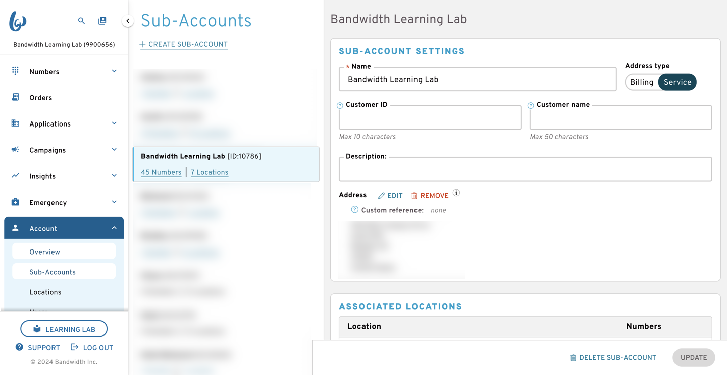Focus the Customer ID field
The width and height of the screenshot is (727, 375).
point(430,117)
